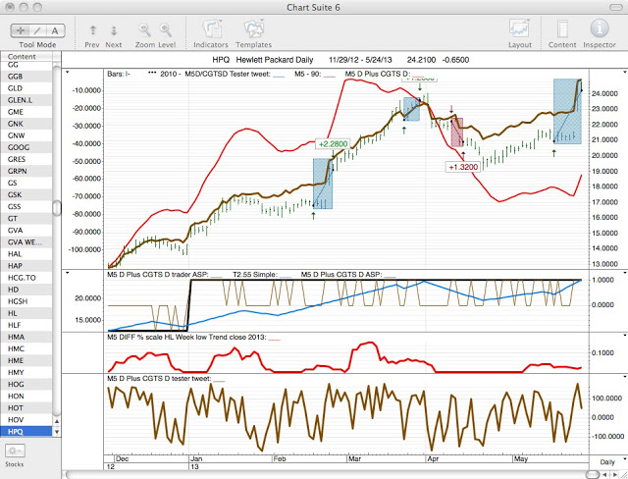This screenshot has width=628, height=479.
Task: Select GS in the content list
Action: (x=26, y=183)
